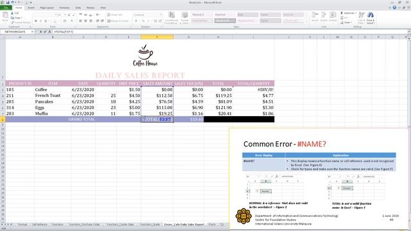Screen dimensions: 411x231
Task: Click the Top Align icon
Action: (80, 15)
